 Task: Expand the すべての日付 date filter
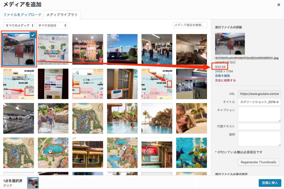[x=52, y=25]
